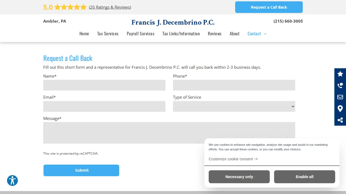This screenshot has height=194, width=346.
Task: Open the Payroll Services menu item
Action: 141,34
